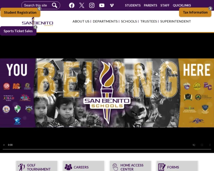Open the STUDENTS menu

coord(133,5)
